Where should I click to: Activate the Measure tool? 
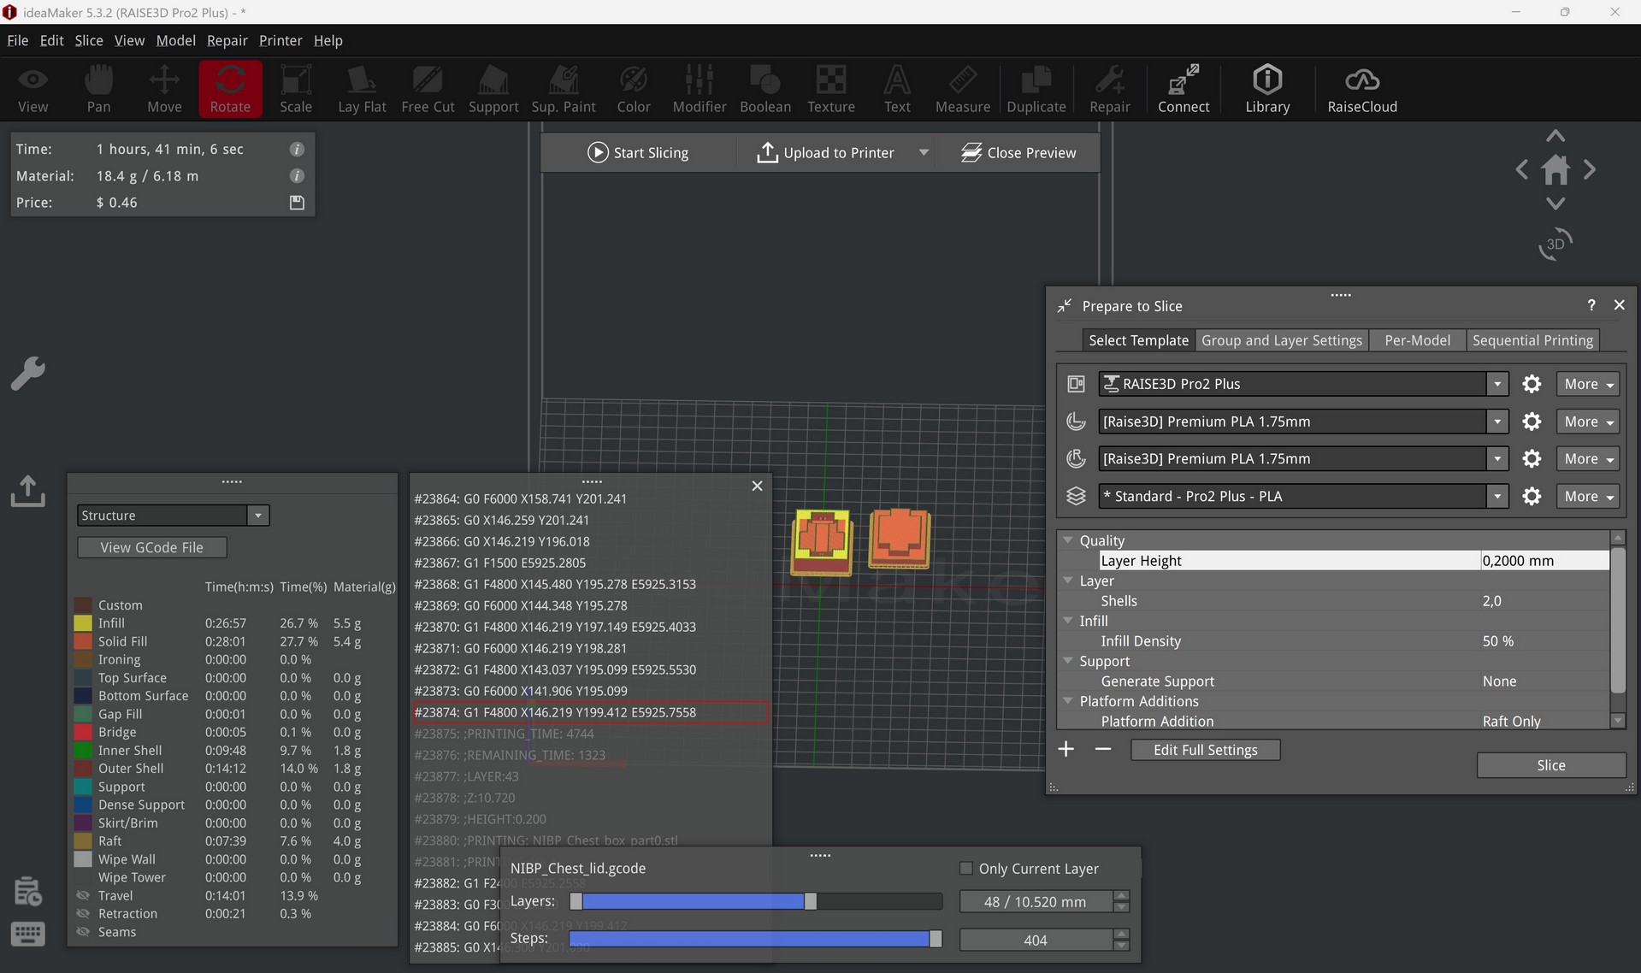(963, 89)
